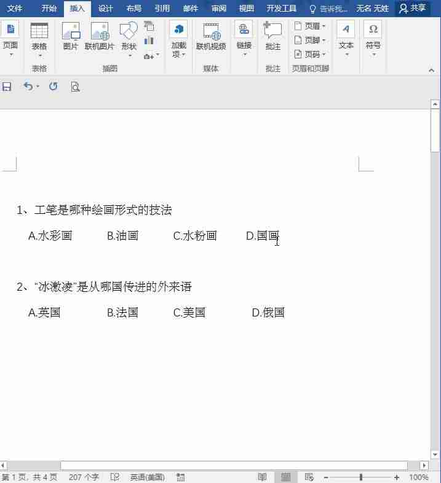
Task: Click the zoom in plus button
Action: 396,477
